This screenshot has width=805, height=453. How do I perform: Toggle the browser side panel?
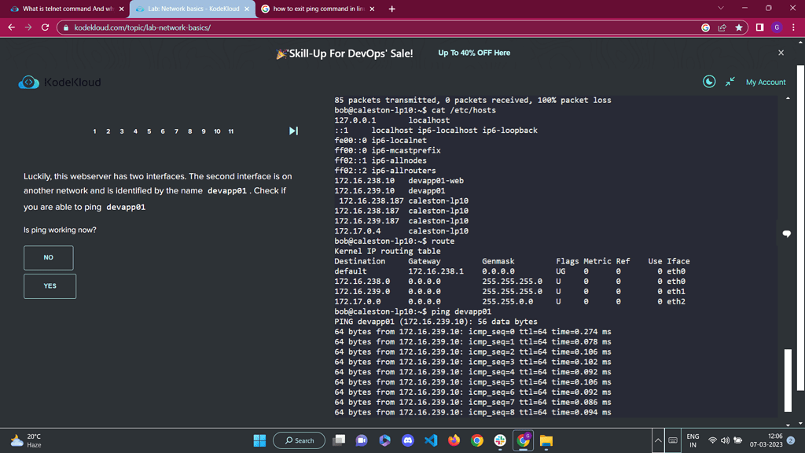tap(759, 28)
